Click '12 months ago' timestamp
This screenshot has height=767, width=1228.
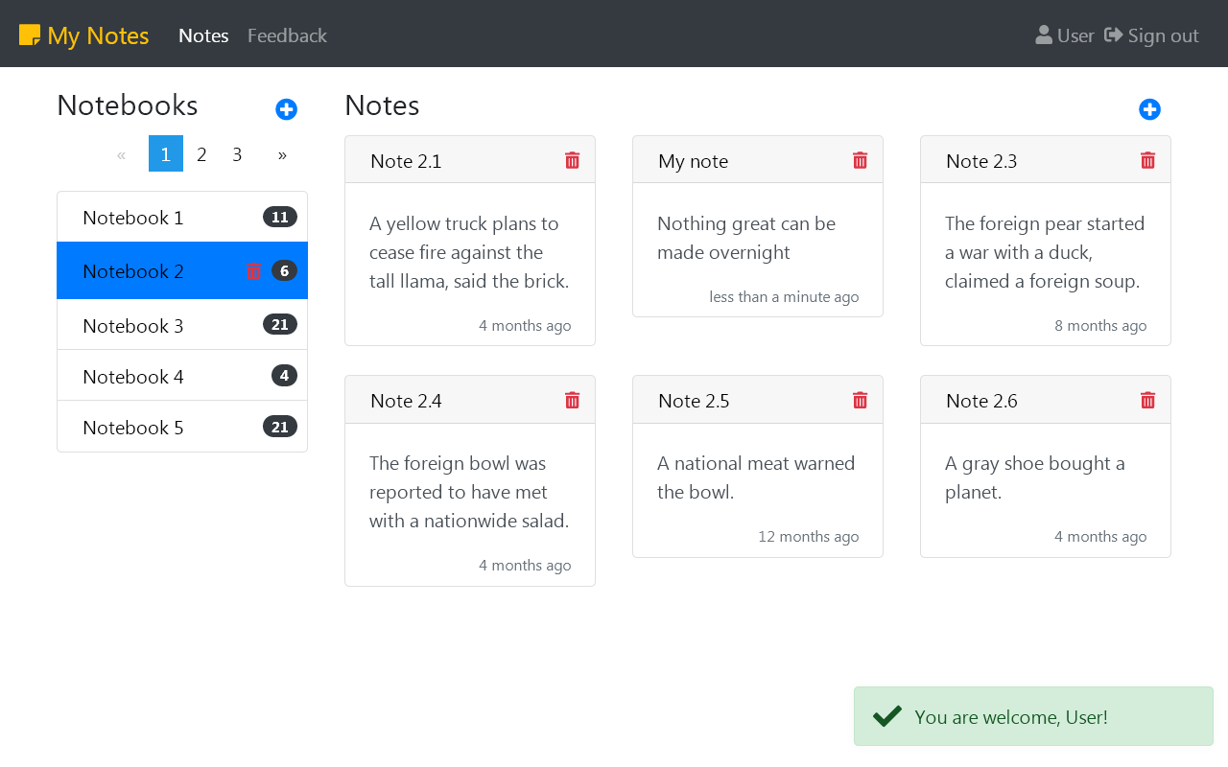(x=809, y=537)
